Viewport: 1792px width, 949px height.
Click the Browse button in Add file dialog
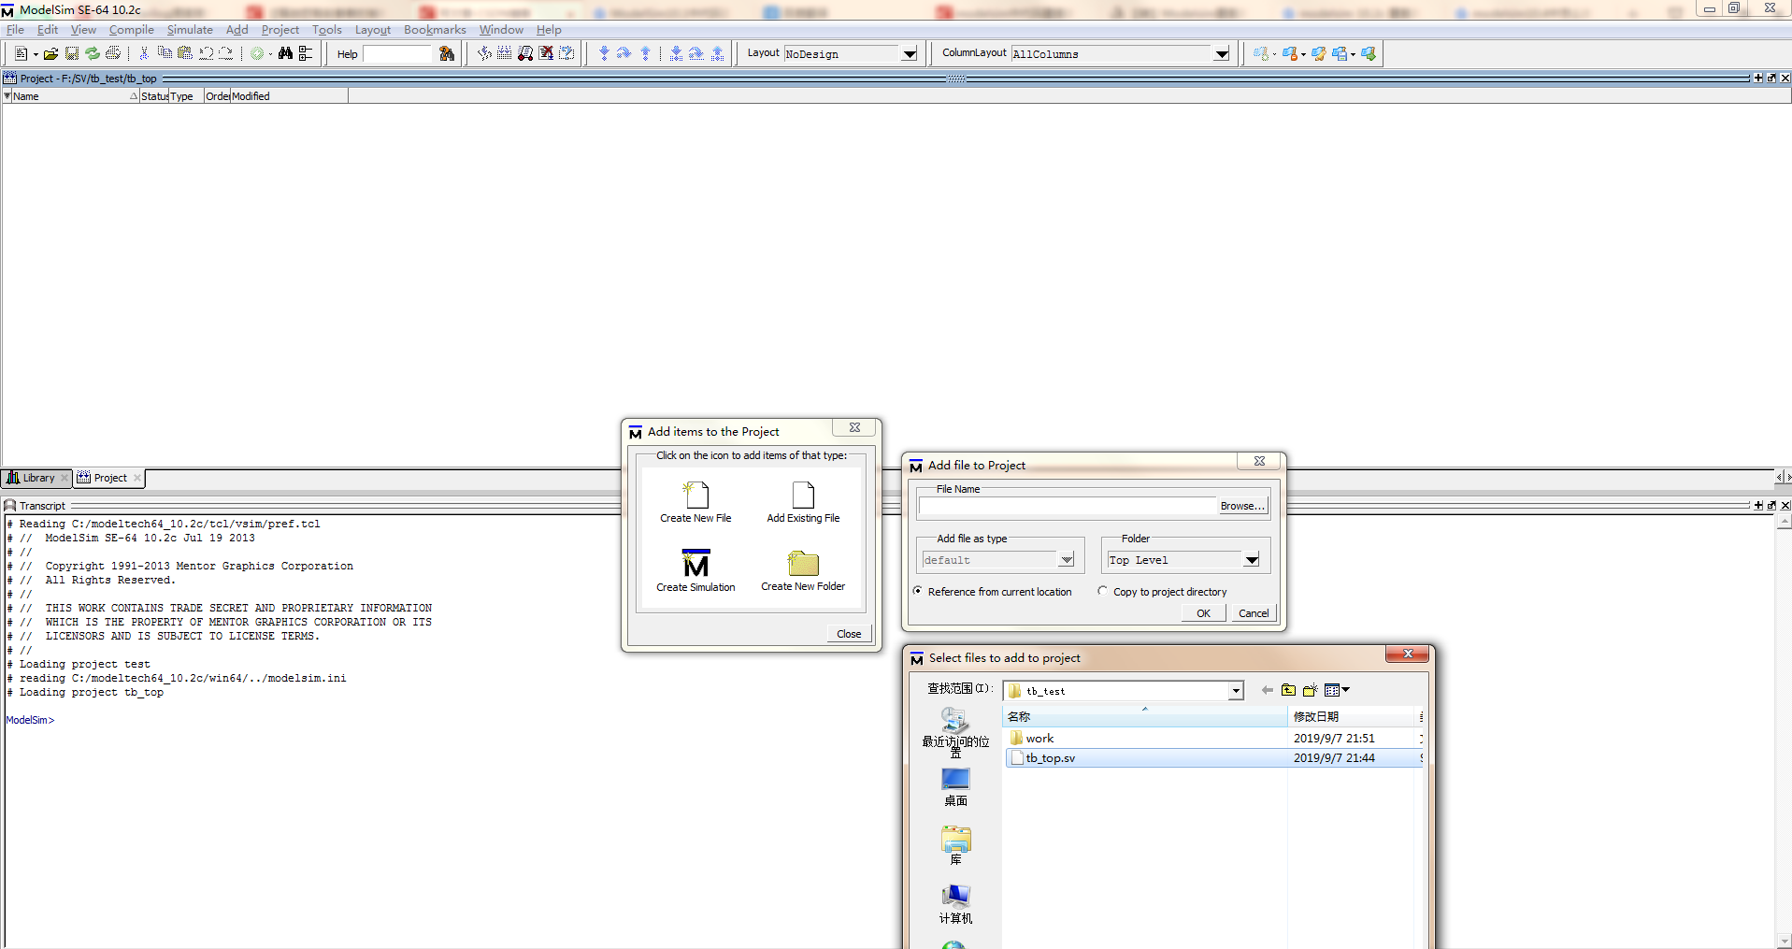point(1242,506)
